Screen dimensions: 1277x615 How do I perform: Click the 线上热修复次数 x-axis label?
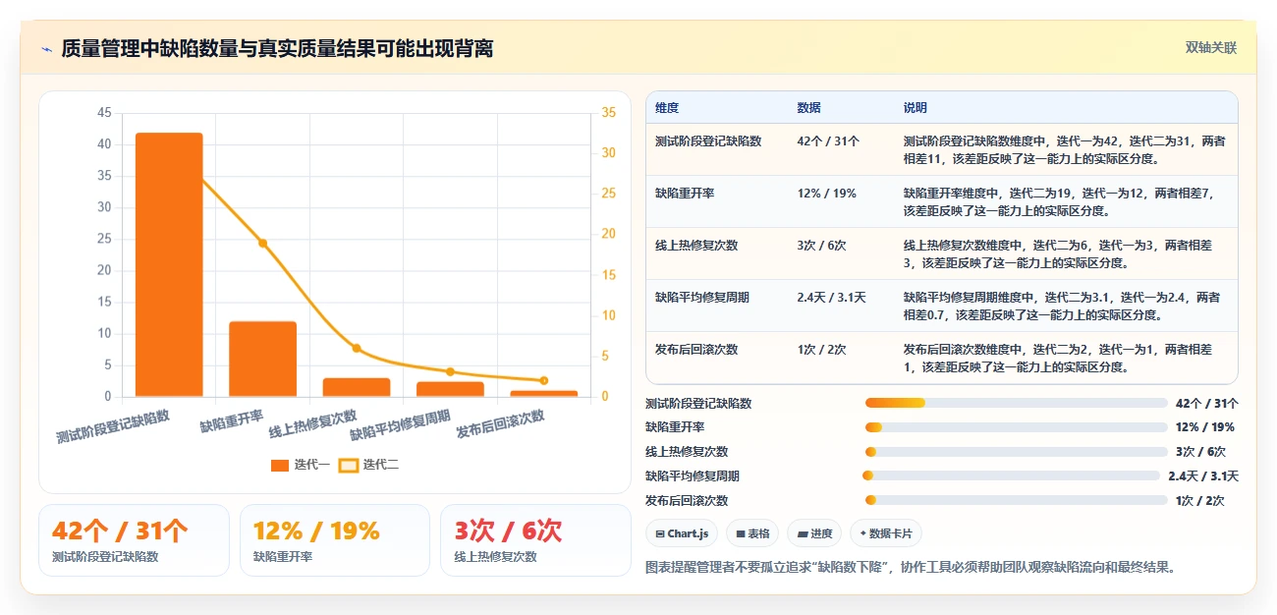[x=313, y=423]
